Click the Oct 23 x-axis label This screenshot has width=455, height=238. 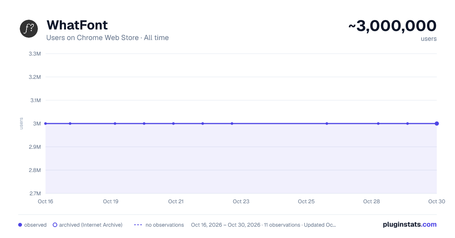(x=241, y=201)
